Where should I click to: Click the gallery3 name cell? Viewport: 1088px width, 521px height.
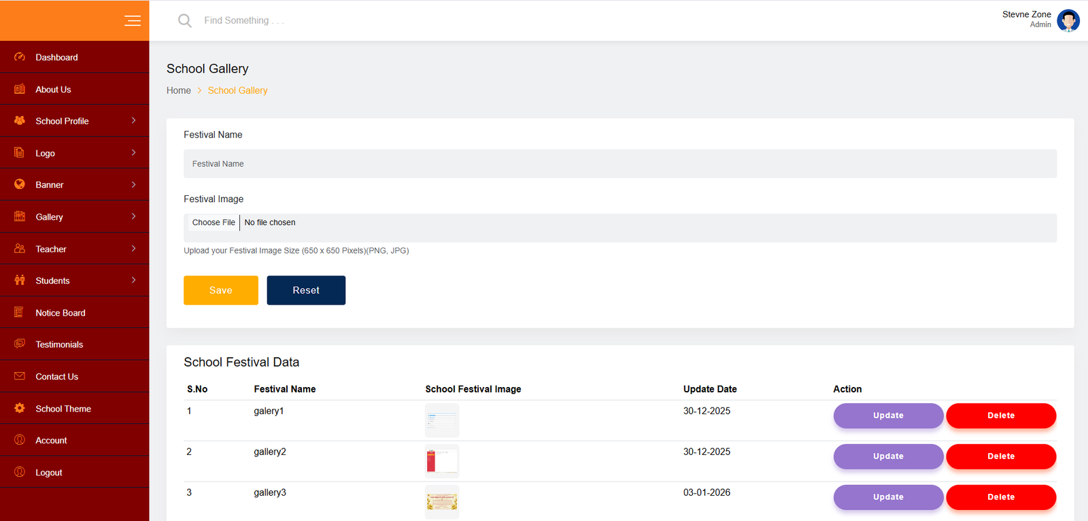point(270,492)
